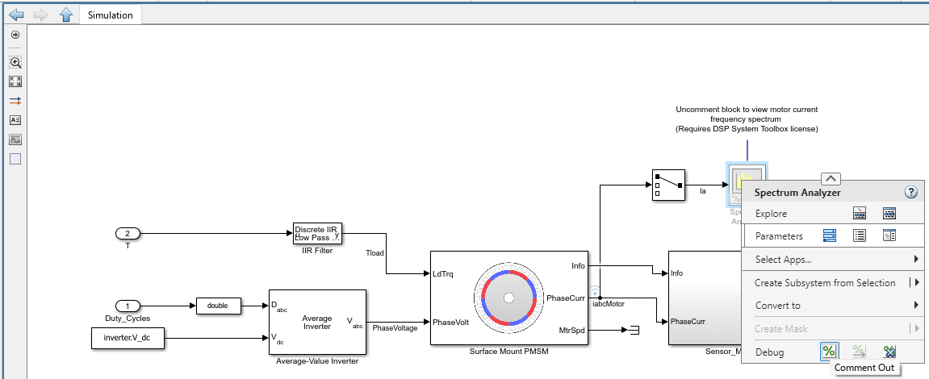Select the Surface Mount PMSM block
This screenshot has height=379, width=929.
508,298
